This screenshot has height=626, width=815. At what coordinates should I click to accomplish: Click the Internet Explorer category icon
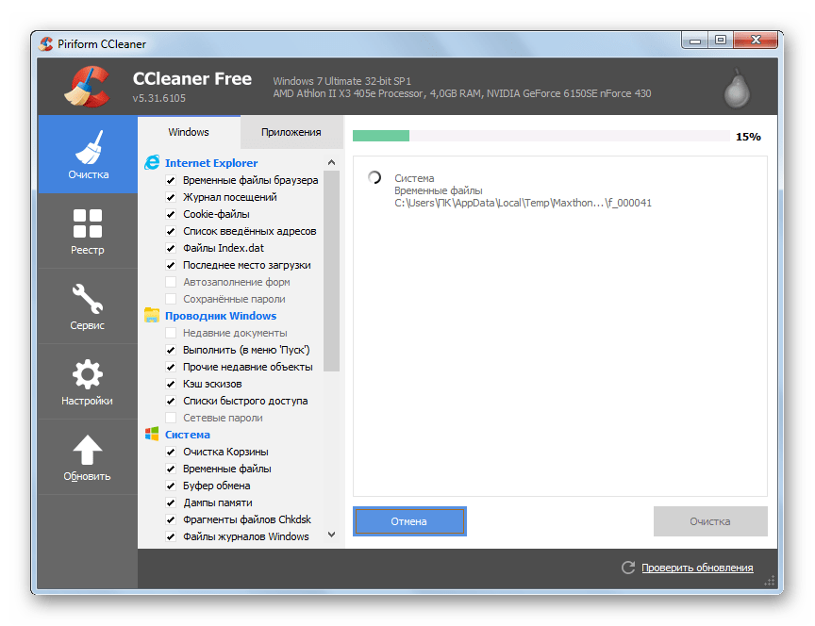pos(152,163)
